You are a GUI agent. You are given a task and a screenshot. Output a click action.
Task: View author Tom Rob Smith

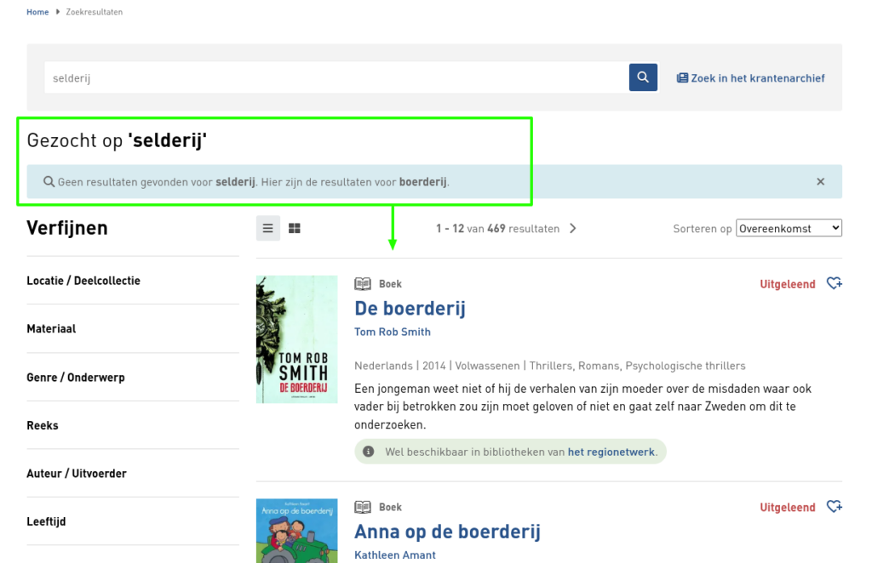(x=393, y=332)
